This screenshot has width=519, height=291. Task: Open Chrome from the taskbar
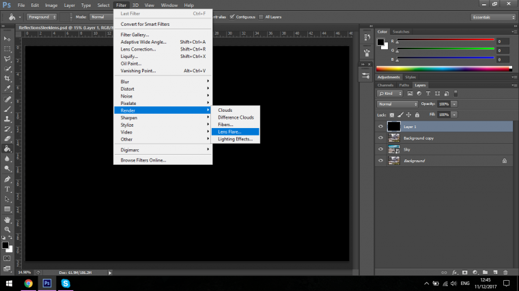[x=29, y=284]
